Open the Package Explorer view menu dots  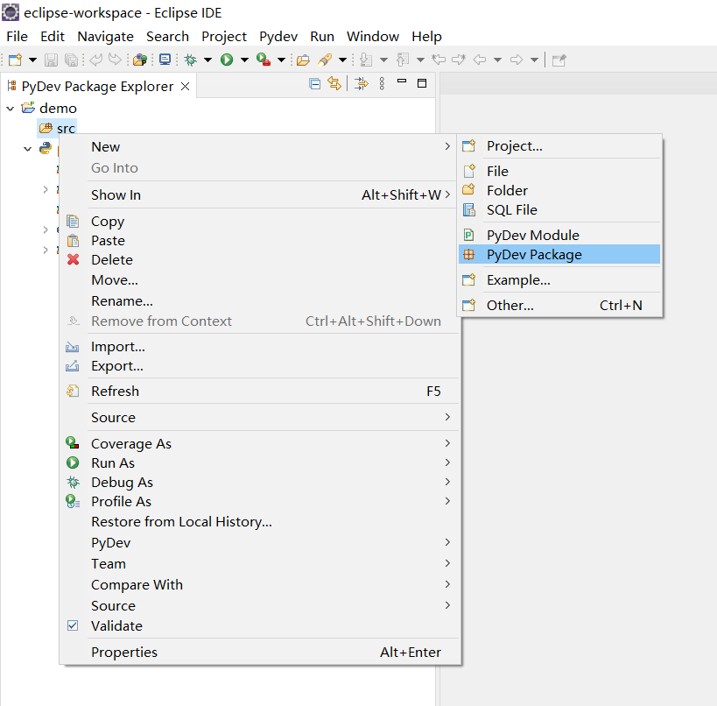[382, 84]
